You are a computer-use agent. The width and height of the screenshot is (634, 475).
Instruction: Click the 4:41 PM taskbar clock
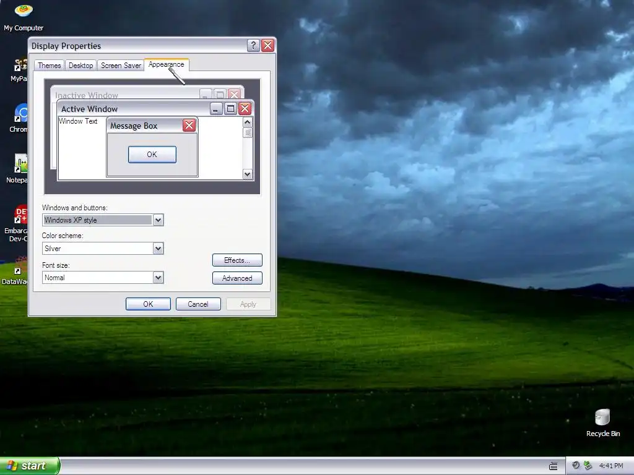pyautogui.click(x=611, y=466)
